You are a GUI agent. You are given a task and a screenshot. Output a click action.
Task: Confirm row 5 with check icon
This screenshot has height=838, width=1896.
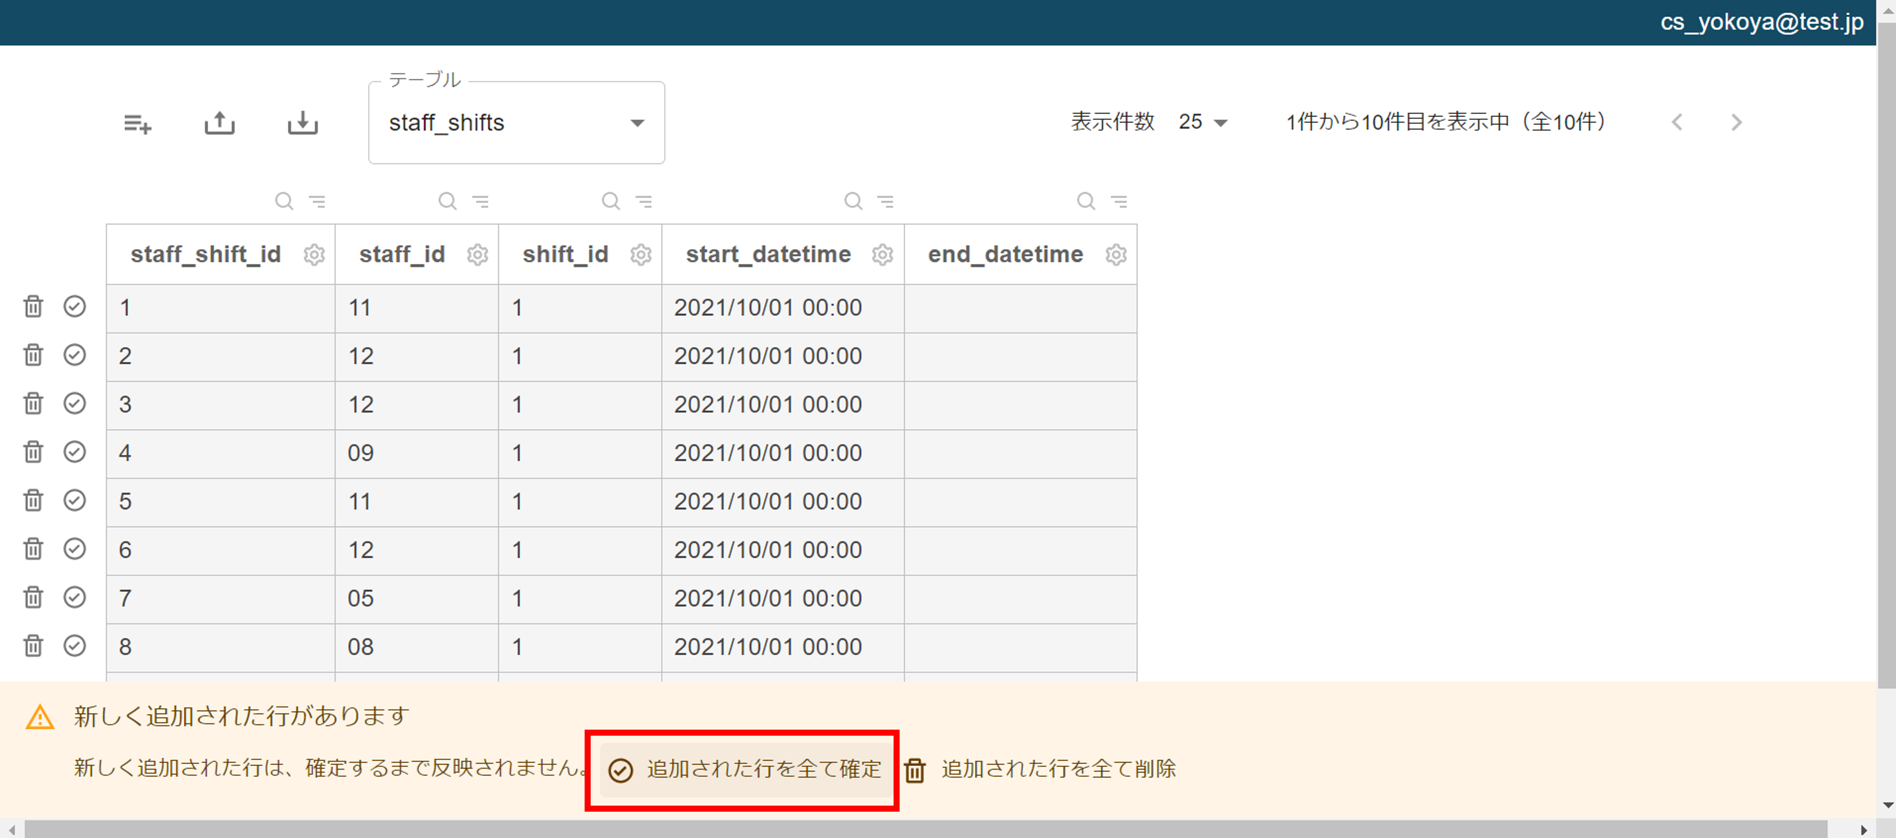(x=74, y=500)
